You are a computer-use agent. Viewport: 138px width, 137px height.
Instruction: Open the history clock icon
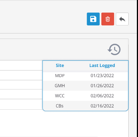[x=114, y=49]
